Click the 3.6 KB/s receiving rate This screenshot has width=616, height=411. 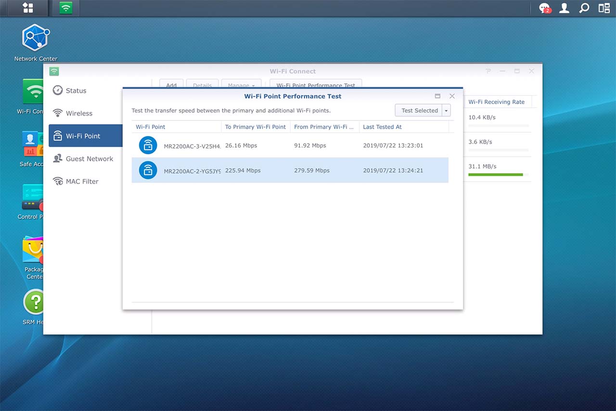click(x=480, y=142)
